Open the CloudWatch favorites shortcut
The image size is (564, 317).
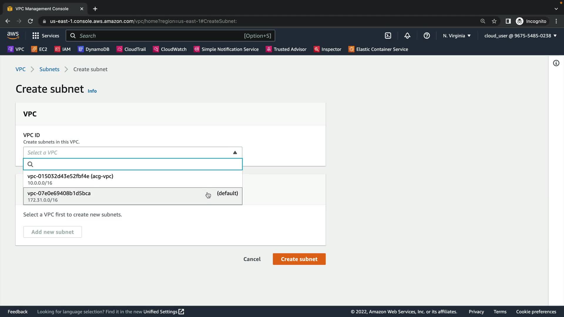(x=170, y=49)
